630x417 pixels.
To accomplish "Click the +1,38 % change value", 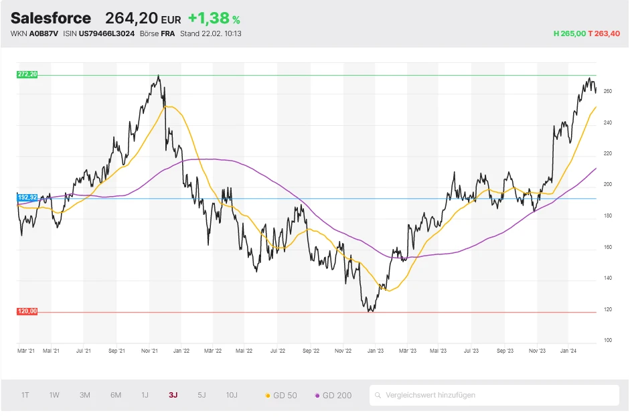I will [x=214, y=19].
